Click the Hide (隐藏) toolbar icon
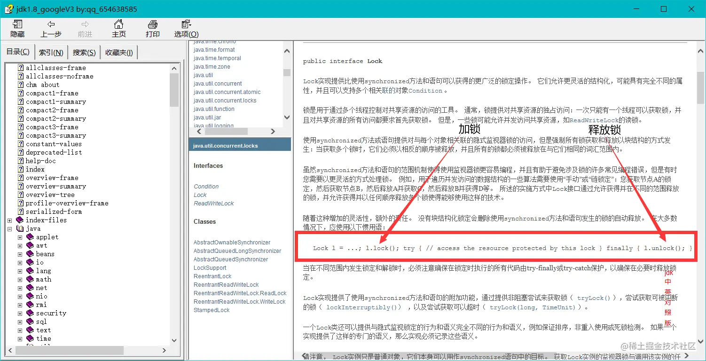Image resolution: width=706 pixels, height=361 pixels. coord(17,24)
